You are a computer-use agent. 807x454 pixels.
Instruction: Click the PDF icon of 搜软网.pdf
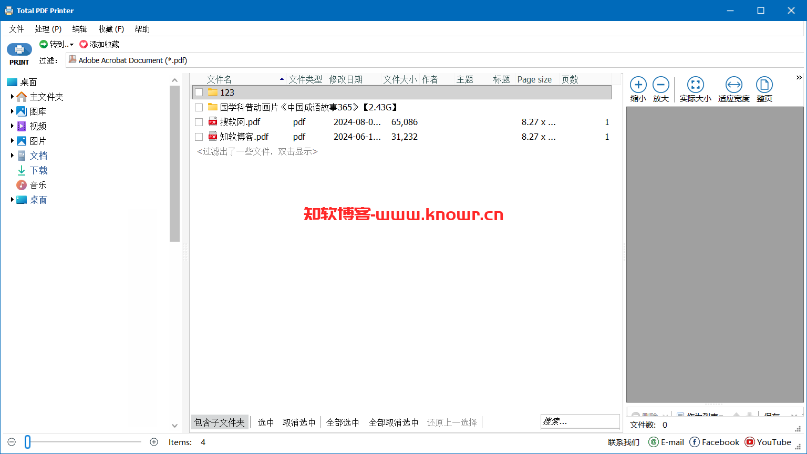pyautogui.click(x=213, y=122)
